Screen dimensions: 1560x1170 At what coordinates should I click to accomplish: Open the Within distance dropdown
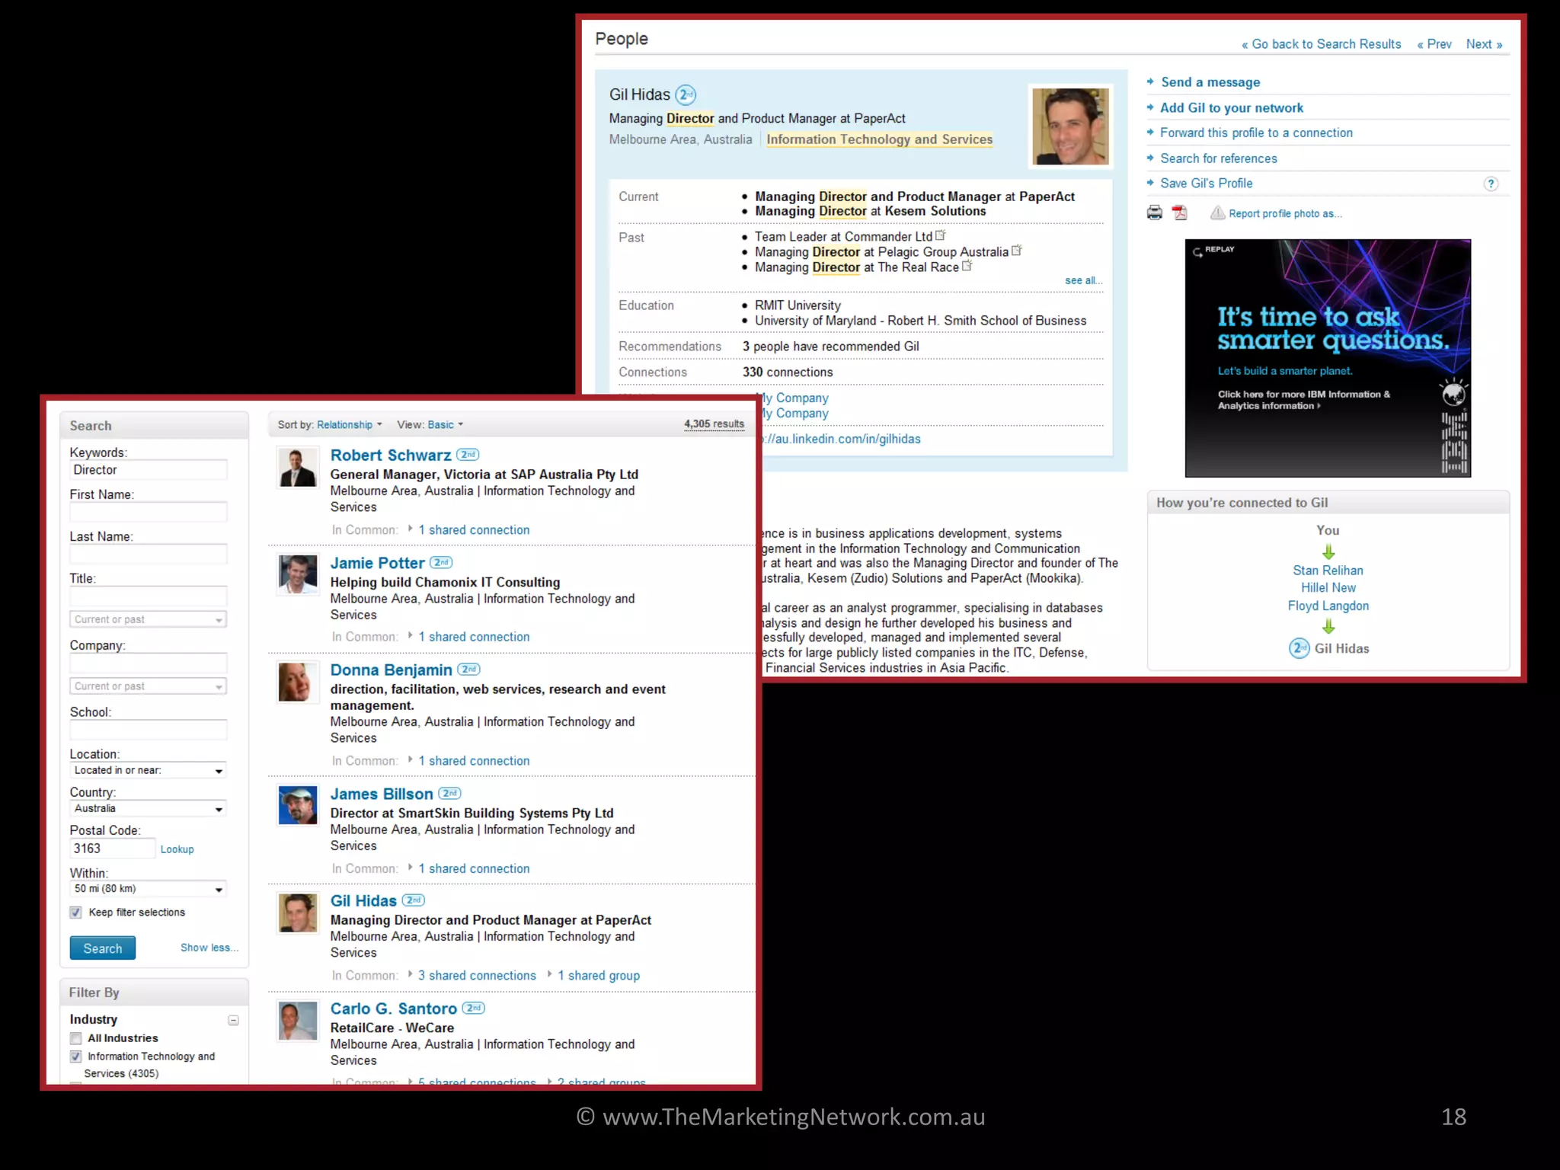click(x=148, y=889)
